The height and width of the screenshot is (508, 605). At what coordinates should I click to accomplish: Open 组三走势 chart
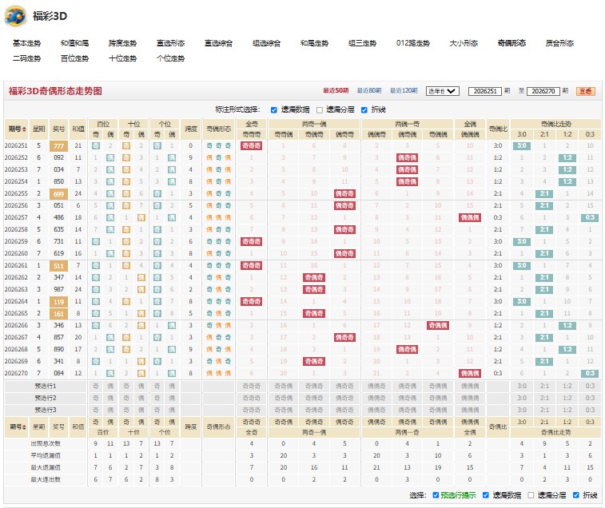click(362, 43)
